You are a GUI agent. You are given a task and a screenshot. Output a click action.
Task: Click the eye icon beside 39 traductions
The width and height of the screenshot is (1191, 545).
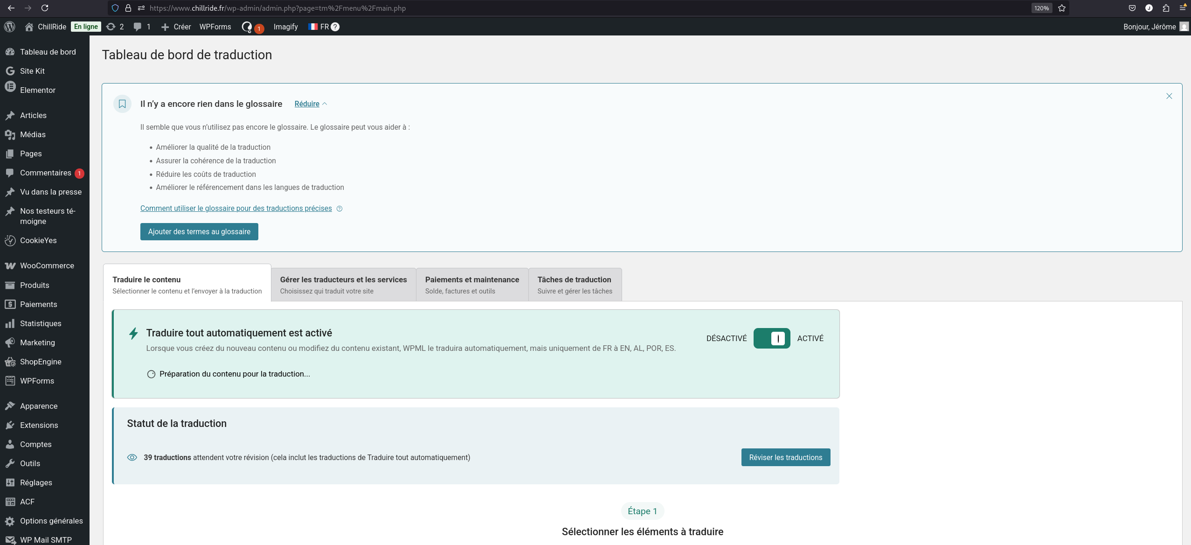pos(132,457)
